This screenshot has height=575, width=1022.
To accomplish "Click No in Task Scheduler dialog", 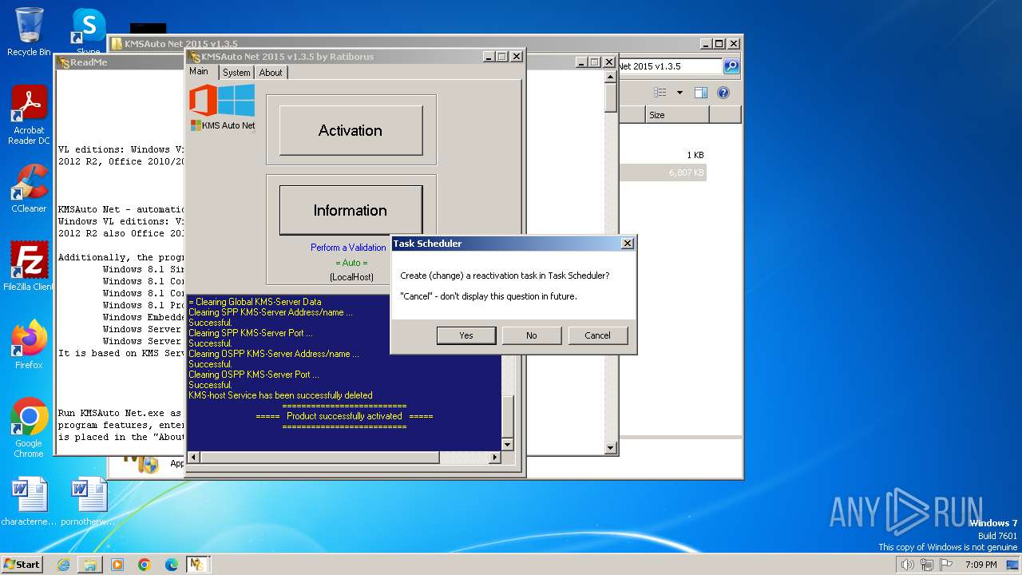I will pyautogui.click(x=532, y=335).
